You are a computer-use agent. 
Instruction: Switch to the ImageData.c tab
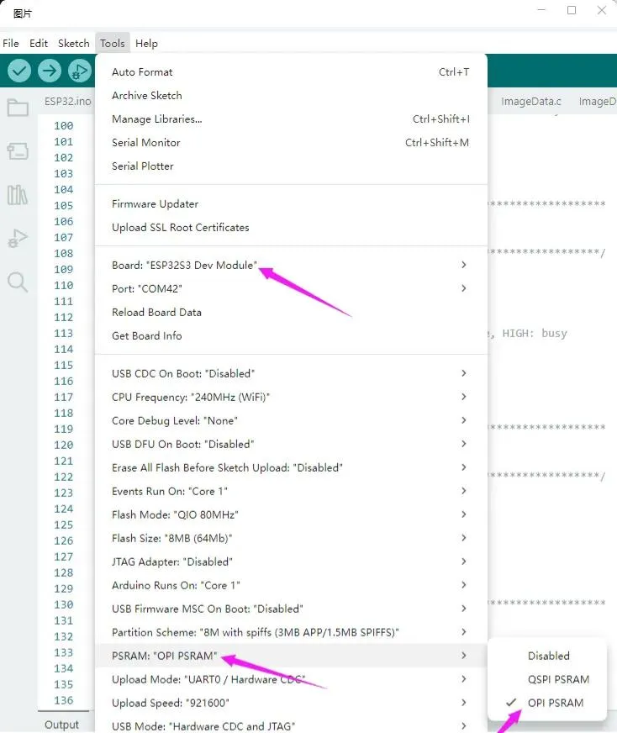point(530,102)
